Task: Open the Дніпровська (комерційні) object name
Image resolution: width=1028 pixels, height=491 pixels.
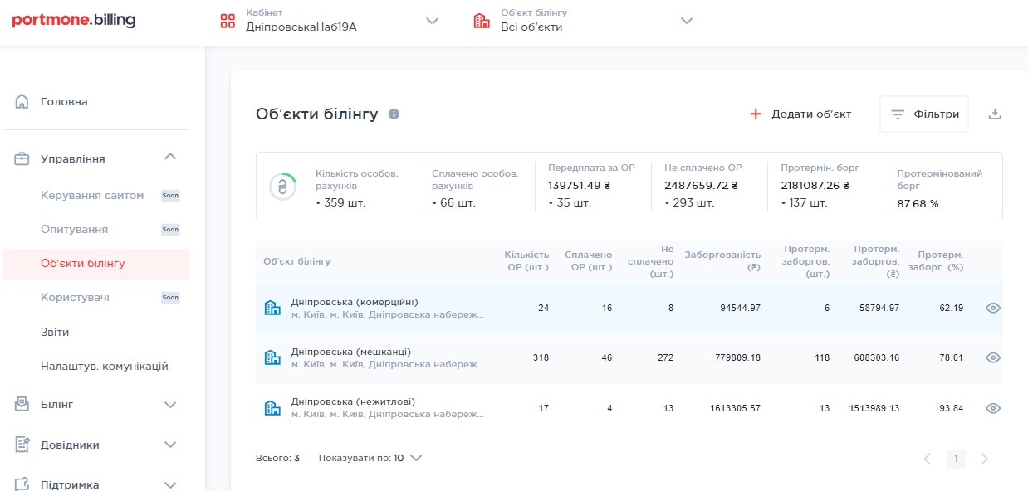Action: [355, 302]
